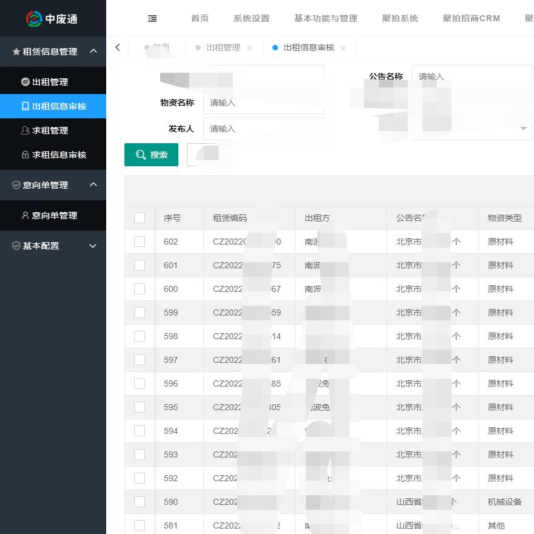Viewport: 534px width, 534px height.
Task: Click the hamburger icon to collapse sidebar
Action: (152, 18)
